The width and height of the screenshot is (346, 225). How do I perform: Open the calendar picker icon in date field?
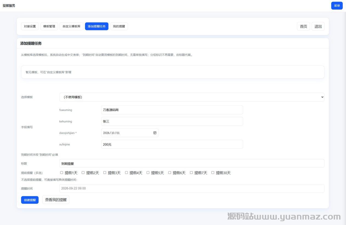(155, 133)
